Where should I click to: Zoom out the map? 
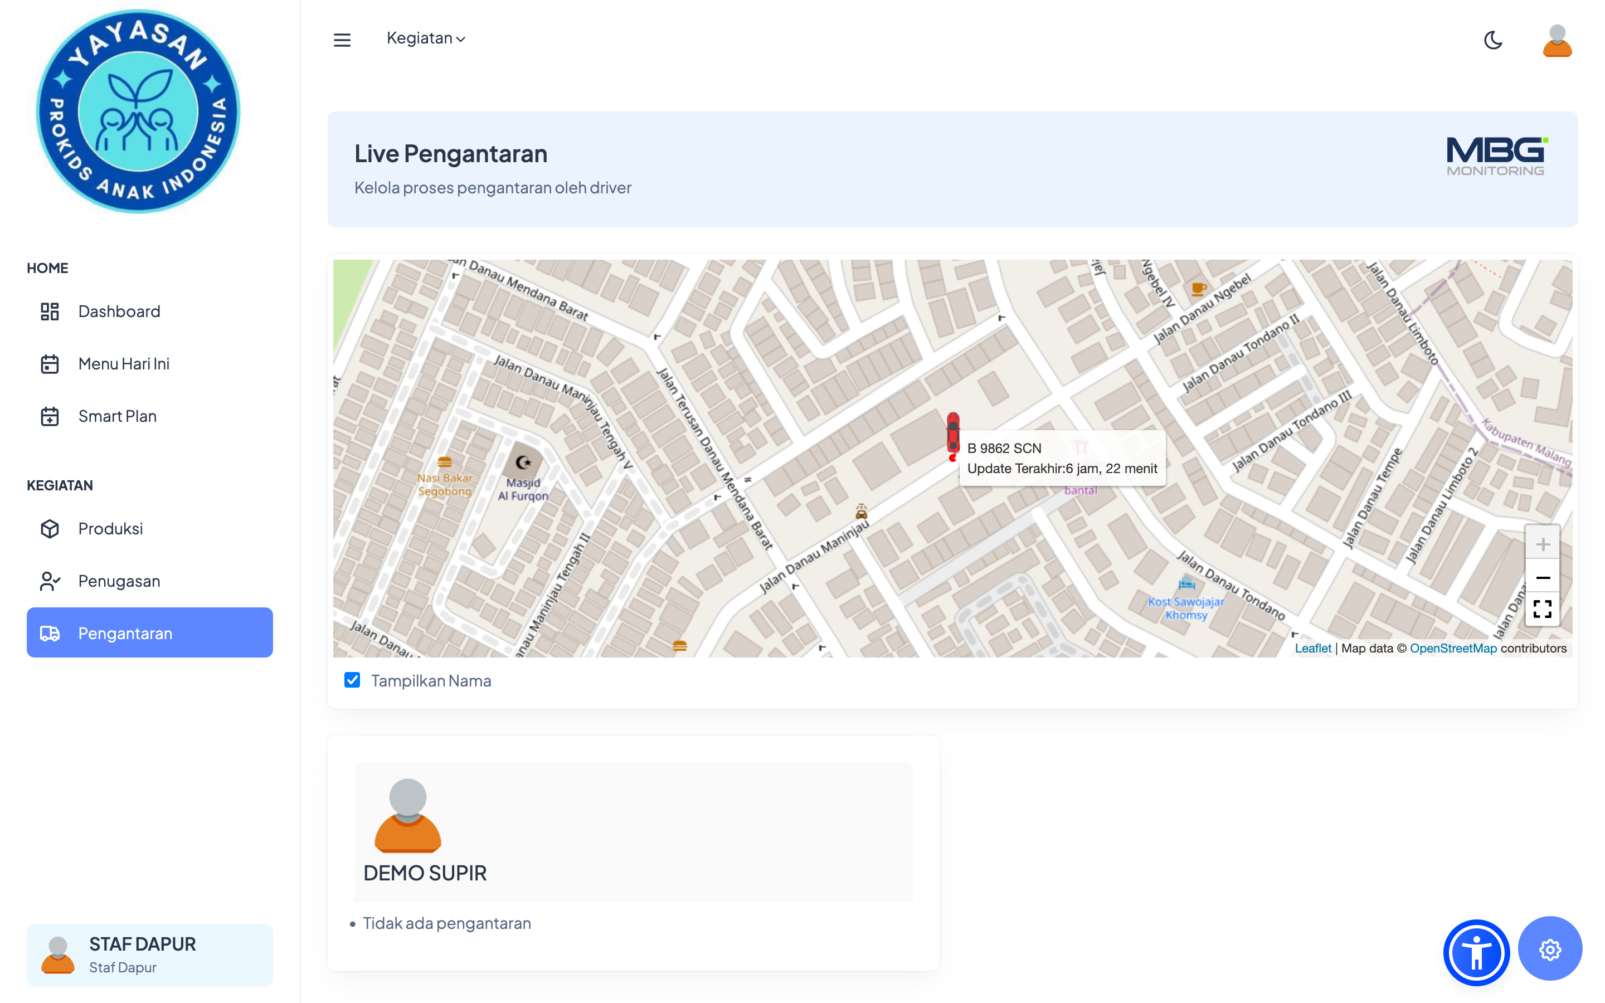[1542, 578]
